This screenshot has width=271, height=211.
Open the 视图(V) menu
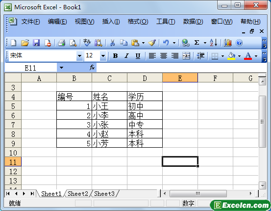pyautogui.click(x=84, y=22)
